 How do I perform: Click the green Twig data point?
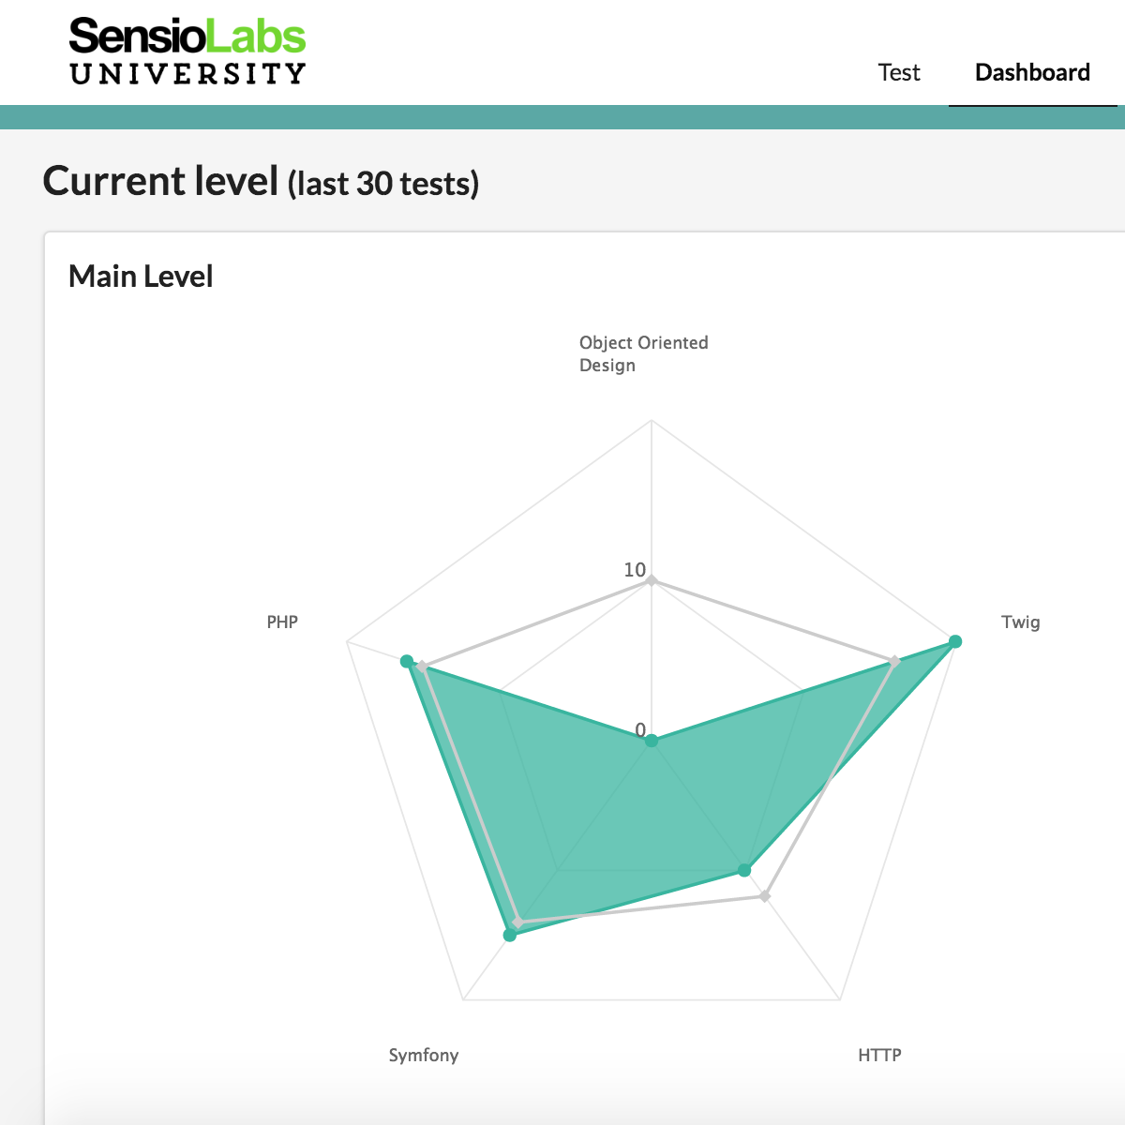[955, 641]
